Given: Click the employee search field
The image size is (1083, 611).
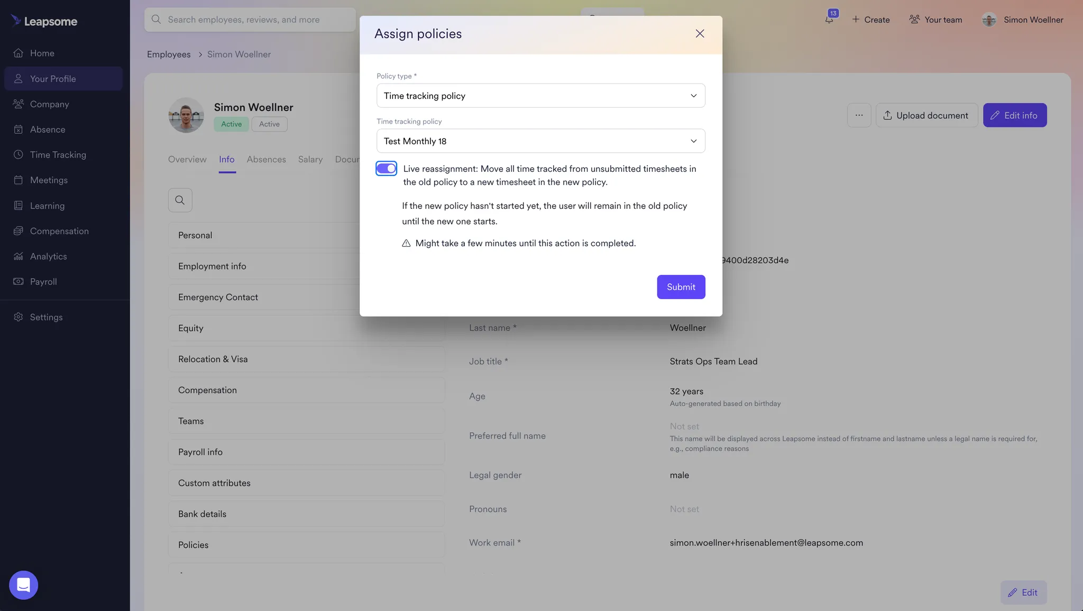Looking at the screenshot, I should tap(250, 19).
